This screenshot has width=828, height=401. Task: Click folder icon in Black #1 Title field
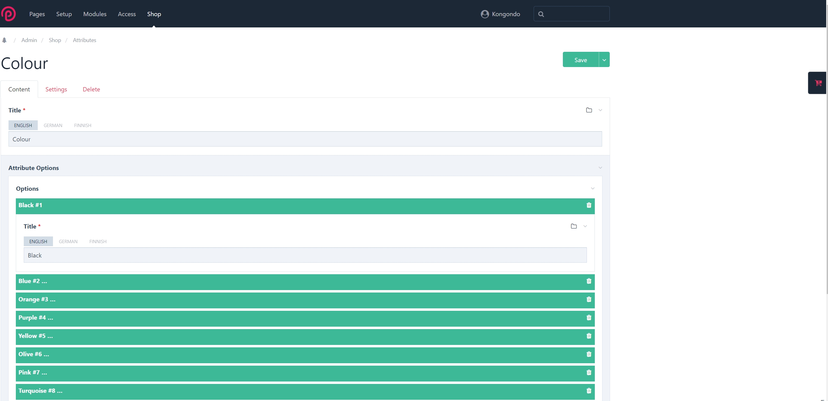[x=574, y=226]
